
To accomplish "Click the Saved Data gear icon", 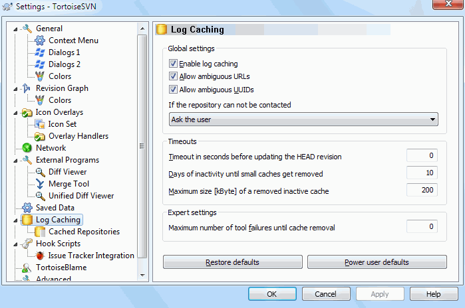I will tap(27, 208).
